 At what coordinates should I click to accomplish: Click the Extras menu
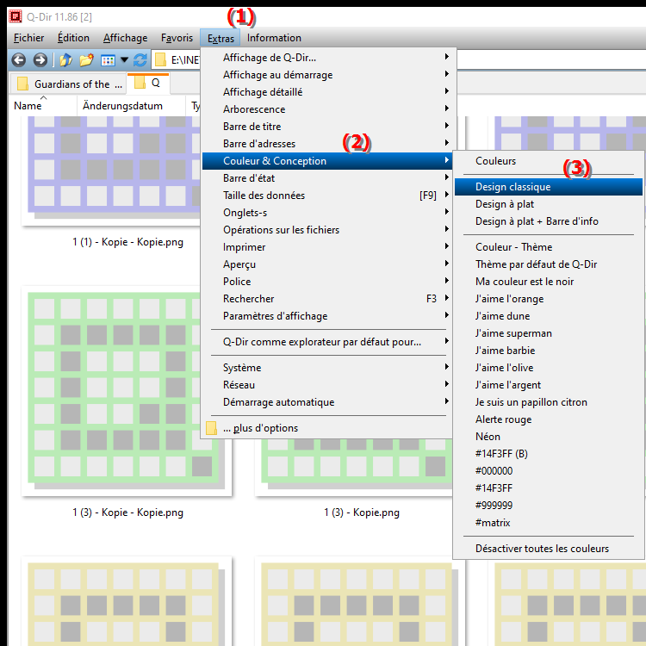pos(221,38)
